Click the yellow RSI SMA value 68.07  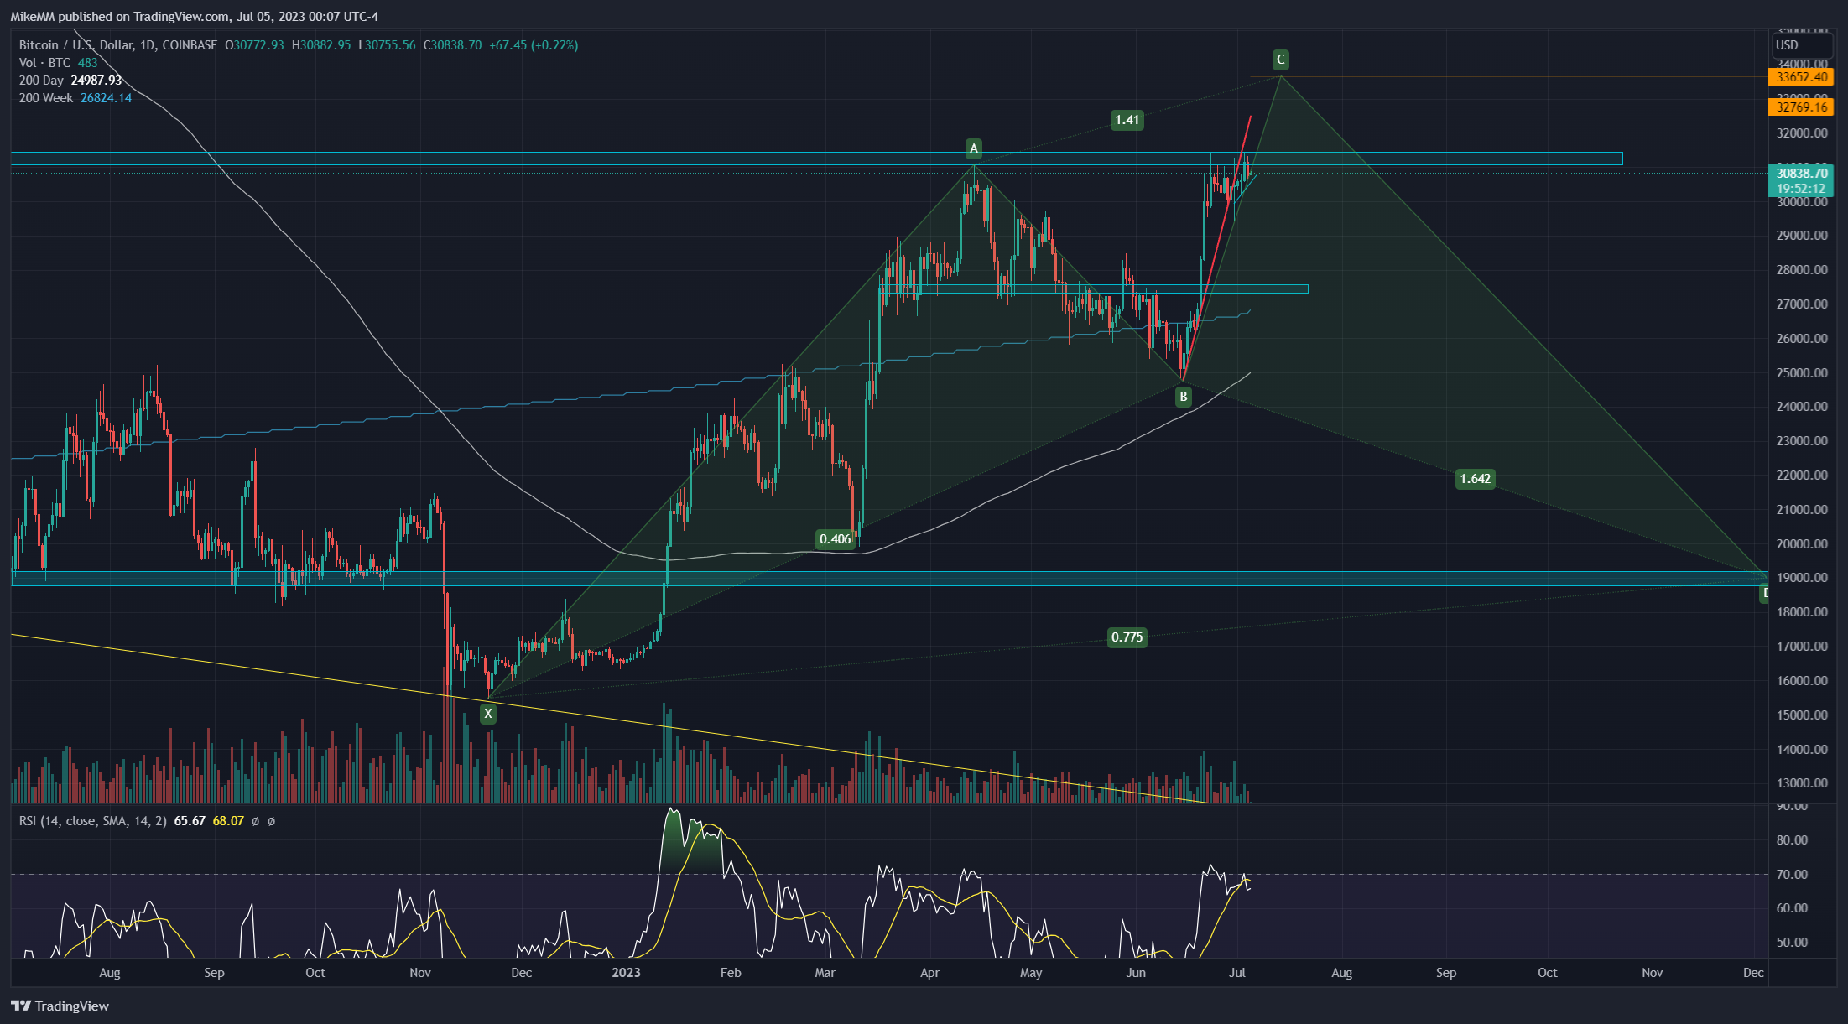click(228, 821)
